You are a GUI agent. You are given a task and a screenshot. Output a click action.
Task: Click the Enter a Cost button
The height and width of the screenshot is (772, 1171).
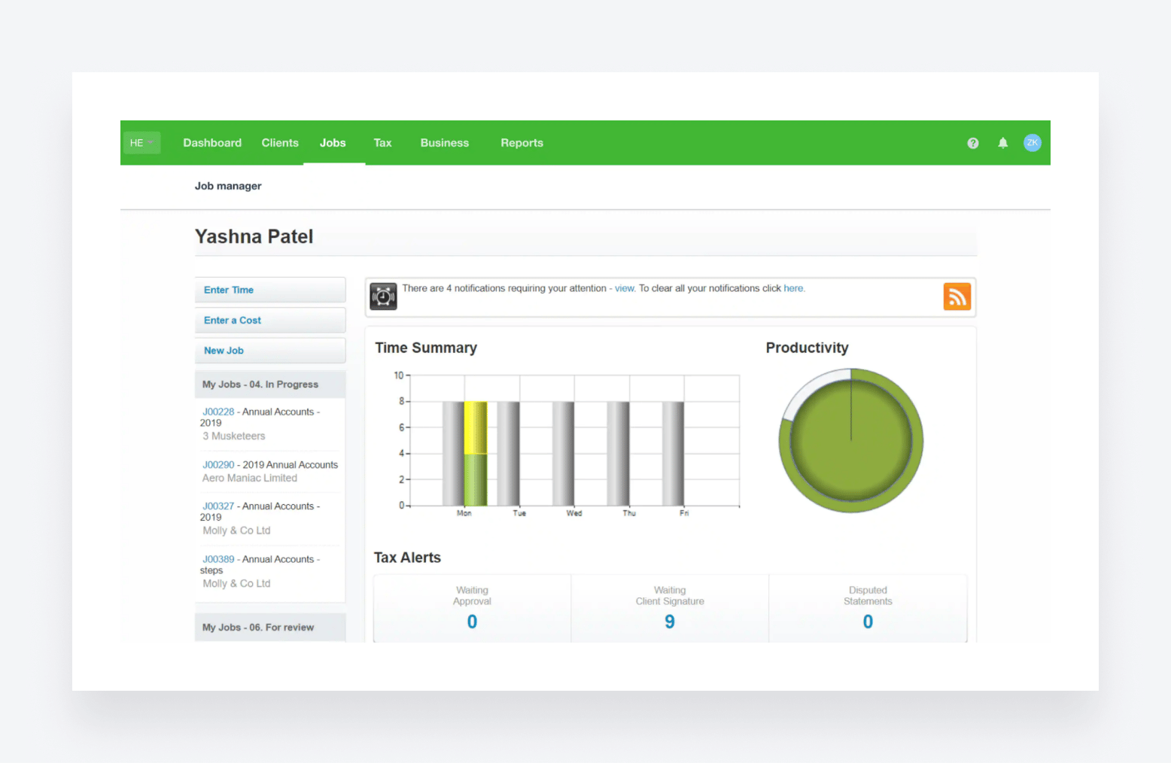pos(270,320)
